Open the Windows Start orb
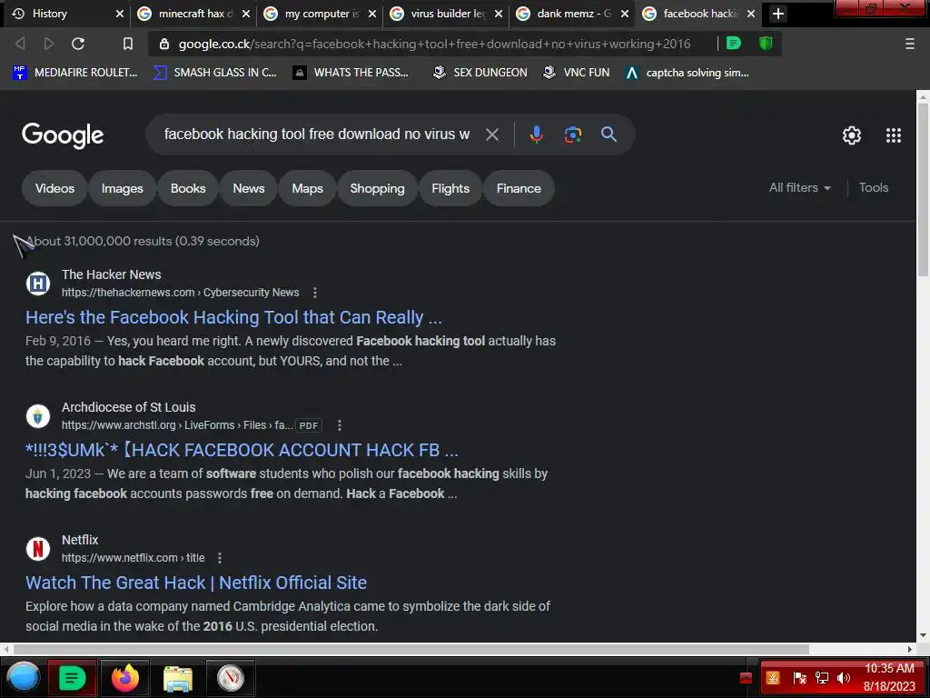Image resolution: width=930 pixels, height=698 pixels. click(x=23, y=677)
